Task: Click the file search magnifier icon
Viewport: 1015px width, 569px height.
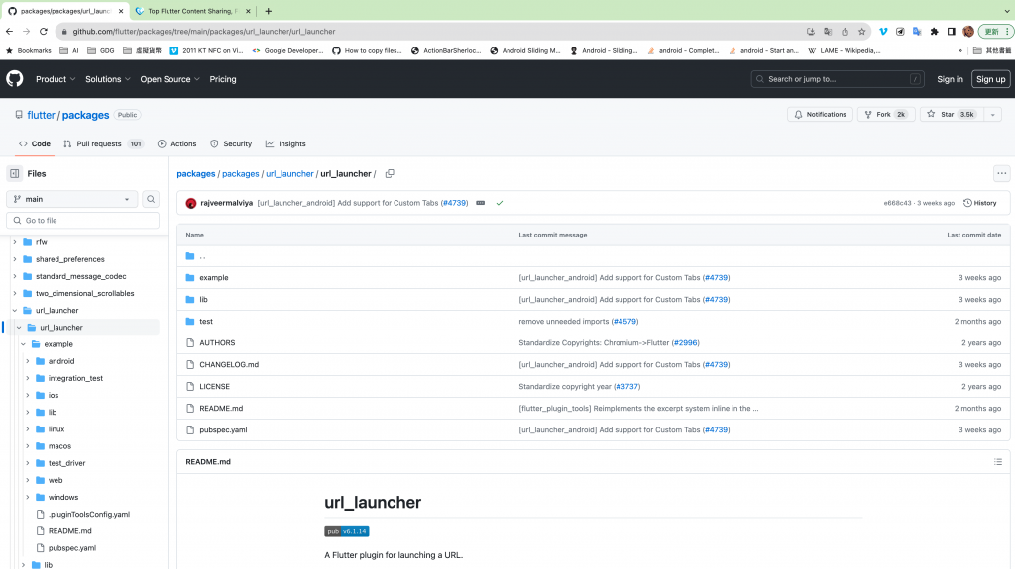Action: (x=151, y=199)
